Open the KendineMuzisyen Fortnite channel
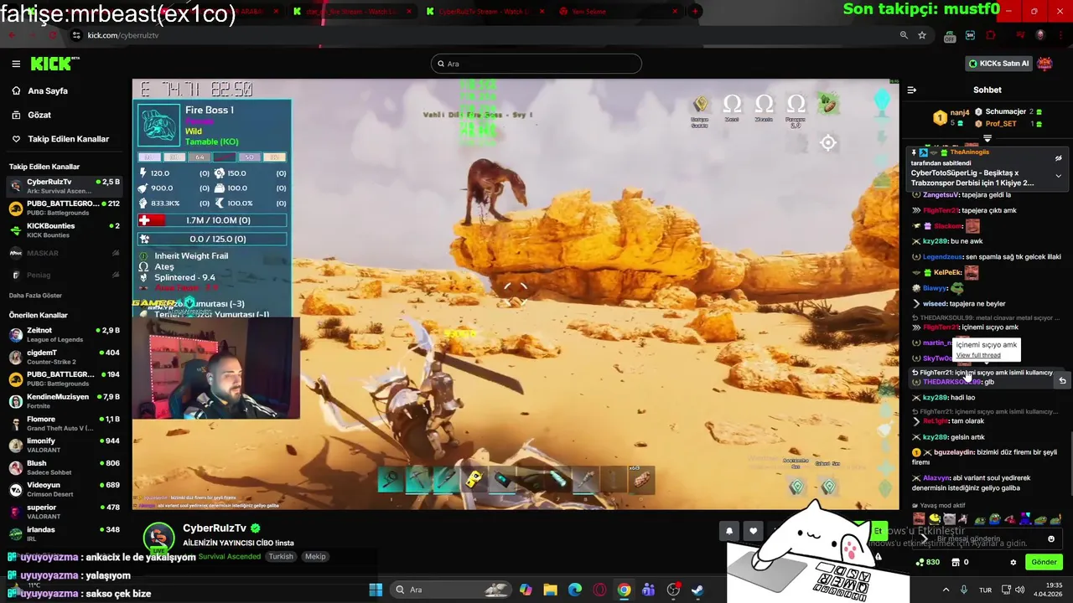Viewport: 1073px width, 603px height. 65,401
